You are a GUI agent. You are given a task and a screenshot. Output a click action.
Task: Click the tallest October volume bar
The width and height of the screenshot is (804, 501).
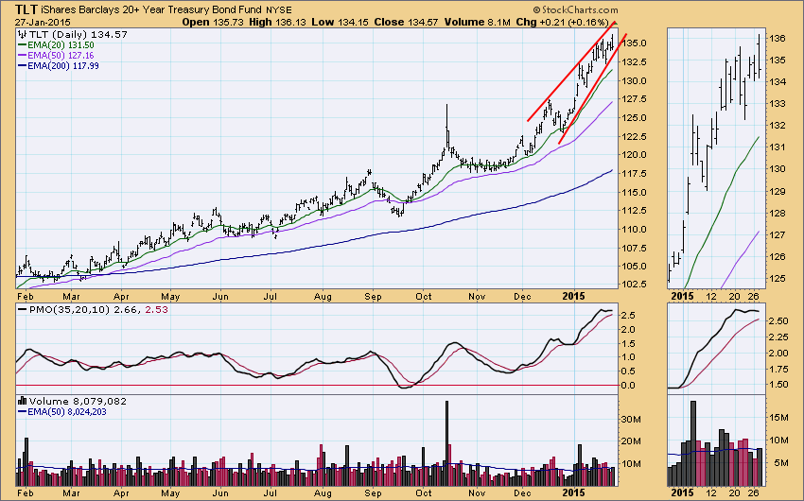tap(446, 443)
